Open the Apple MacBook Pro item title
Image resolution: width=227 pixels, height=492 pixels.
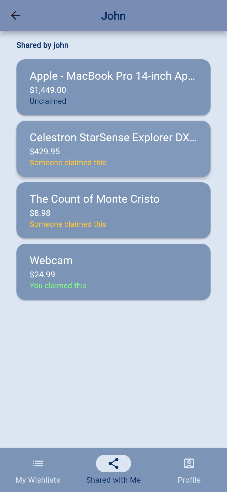coord(112,76)
